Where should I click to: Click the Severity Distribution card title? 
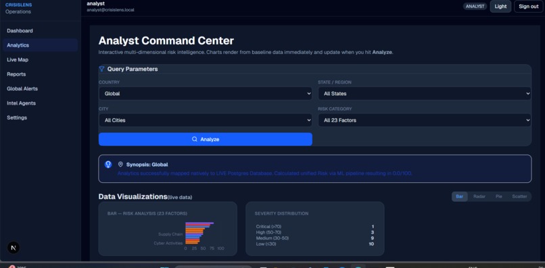[x=281, y=213]
